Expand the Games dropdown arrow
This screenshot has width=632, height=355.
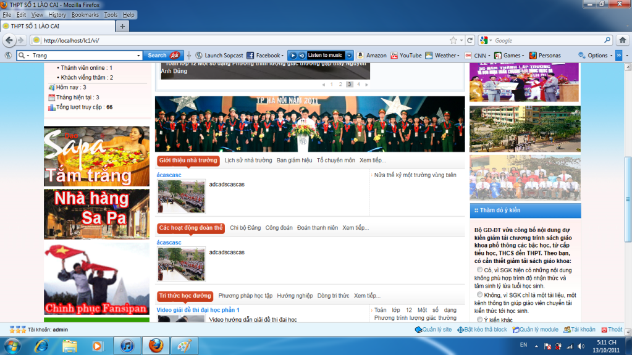(x=523, y=56)
